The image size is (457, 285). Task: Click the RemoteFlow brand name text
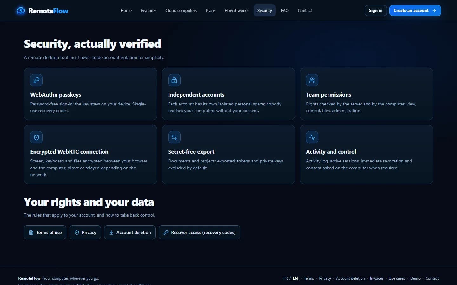click(x=48, y=11)
